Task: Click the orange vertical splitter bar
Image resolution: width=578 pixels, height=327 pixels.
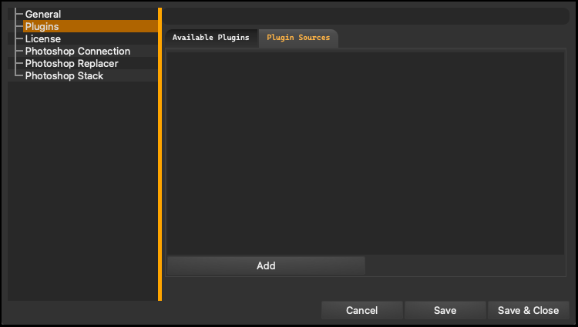Action: click(x=160, y=154)
